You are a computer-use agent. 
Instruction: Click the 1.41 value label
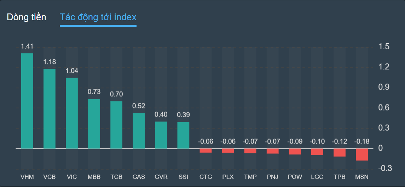(x=27, y=46)
